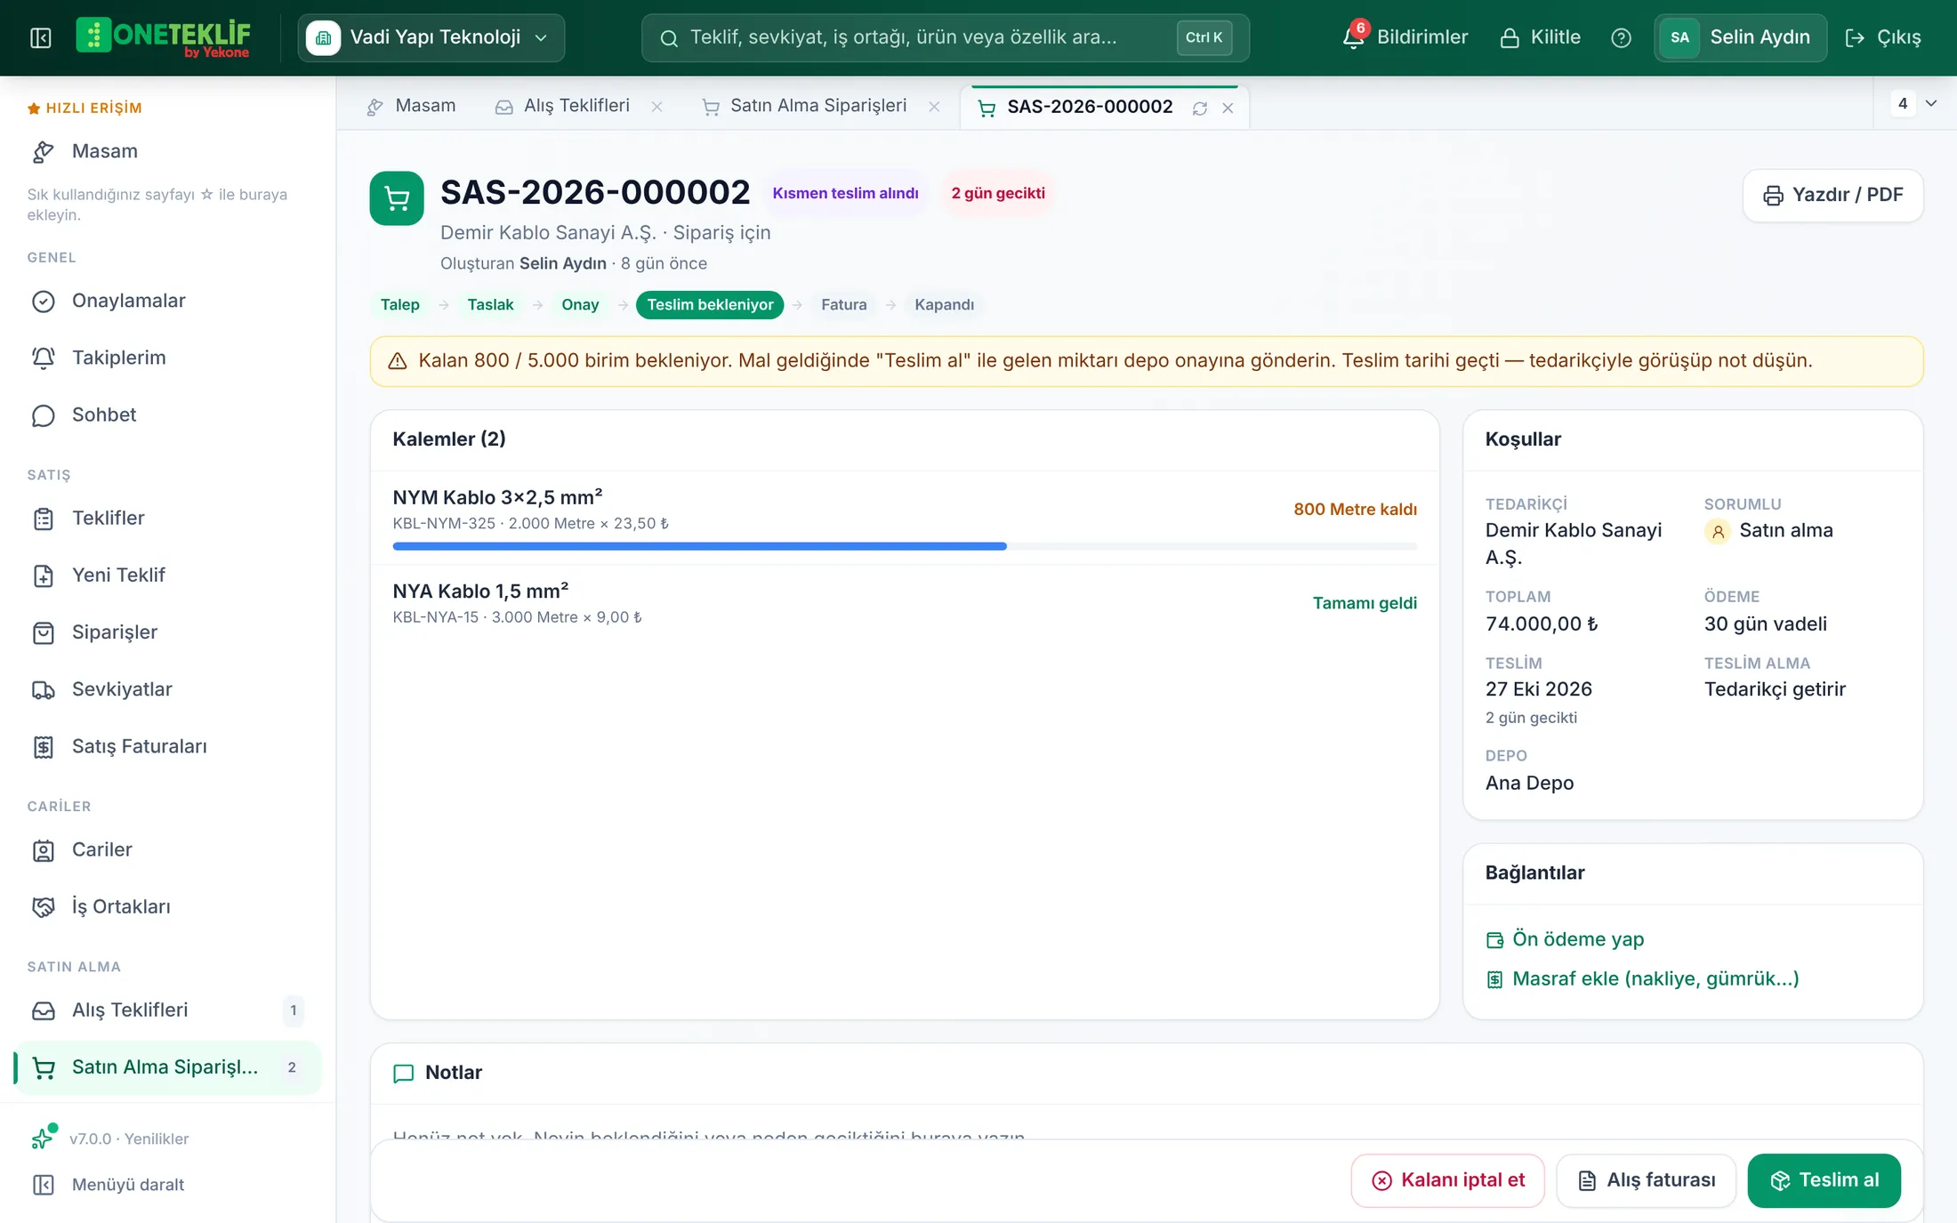The height and width of the screenshot is (1223, 1957).
Task: Click the NYM Kablo delivery progress bar
Action: [x=905, y=546]
